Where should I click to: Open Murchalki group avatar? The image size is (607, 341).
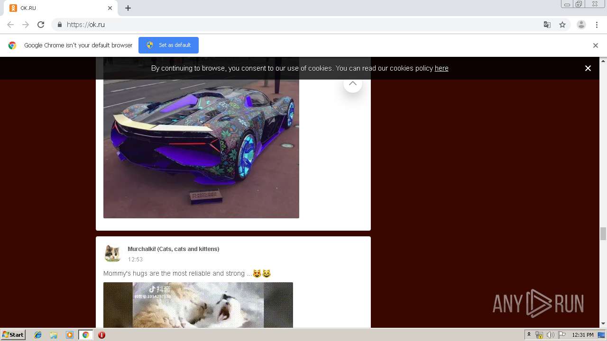[113, 253]
